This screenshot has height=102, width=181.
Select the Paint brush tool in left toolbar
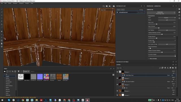(x=2, y=9)
